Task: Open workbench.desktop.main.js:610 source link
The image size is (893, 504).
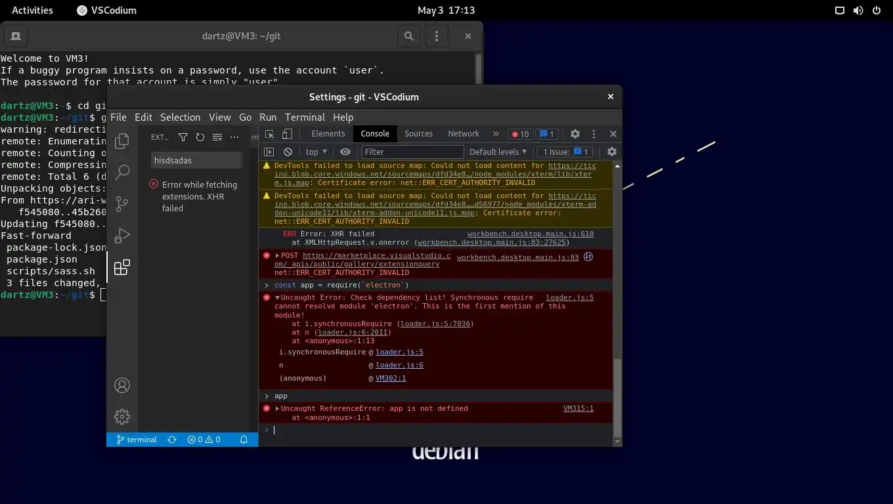Action: coord(531,234)
